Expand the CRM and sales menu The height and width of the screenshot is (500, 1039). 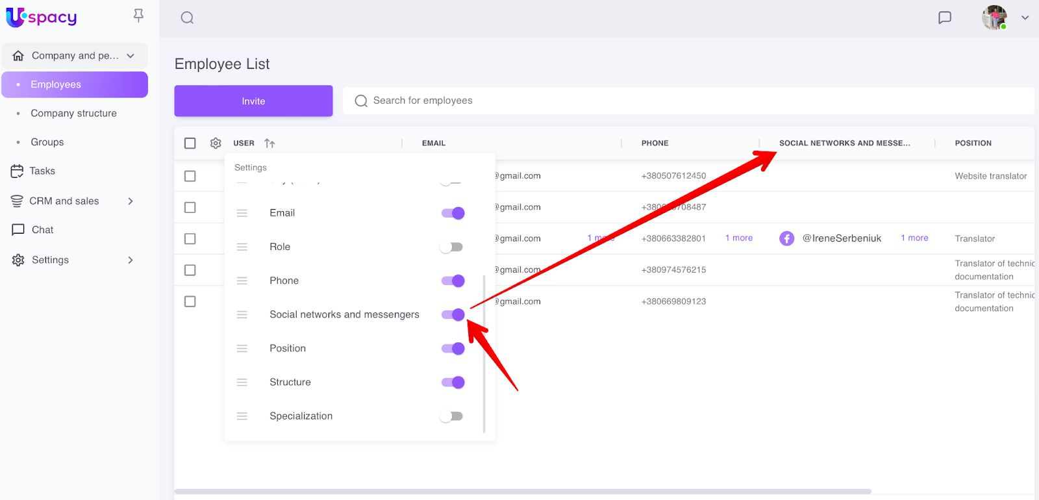click(131, 201)
